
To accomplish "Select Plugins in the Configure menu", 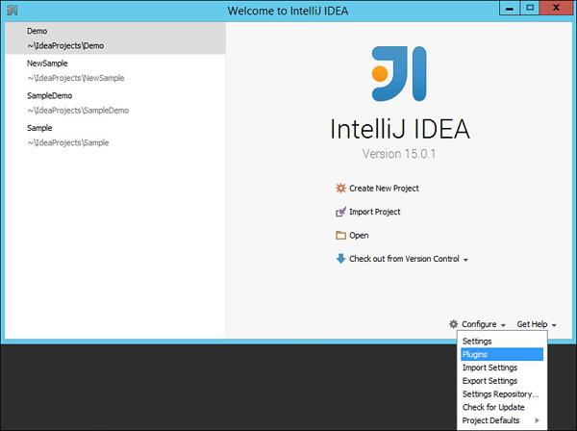I will tap(502, 354).
